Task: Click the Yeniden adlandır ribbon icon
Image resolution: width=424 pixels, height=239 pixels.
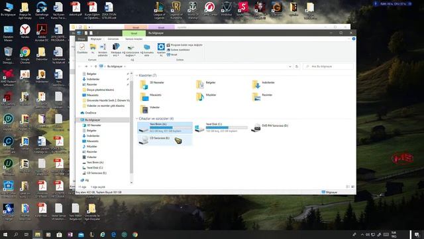Action: (103, 50)
